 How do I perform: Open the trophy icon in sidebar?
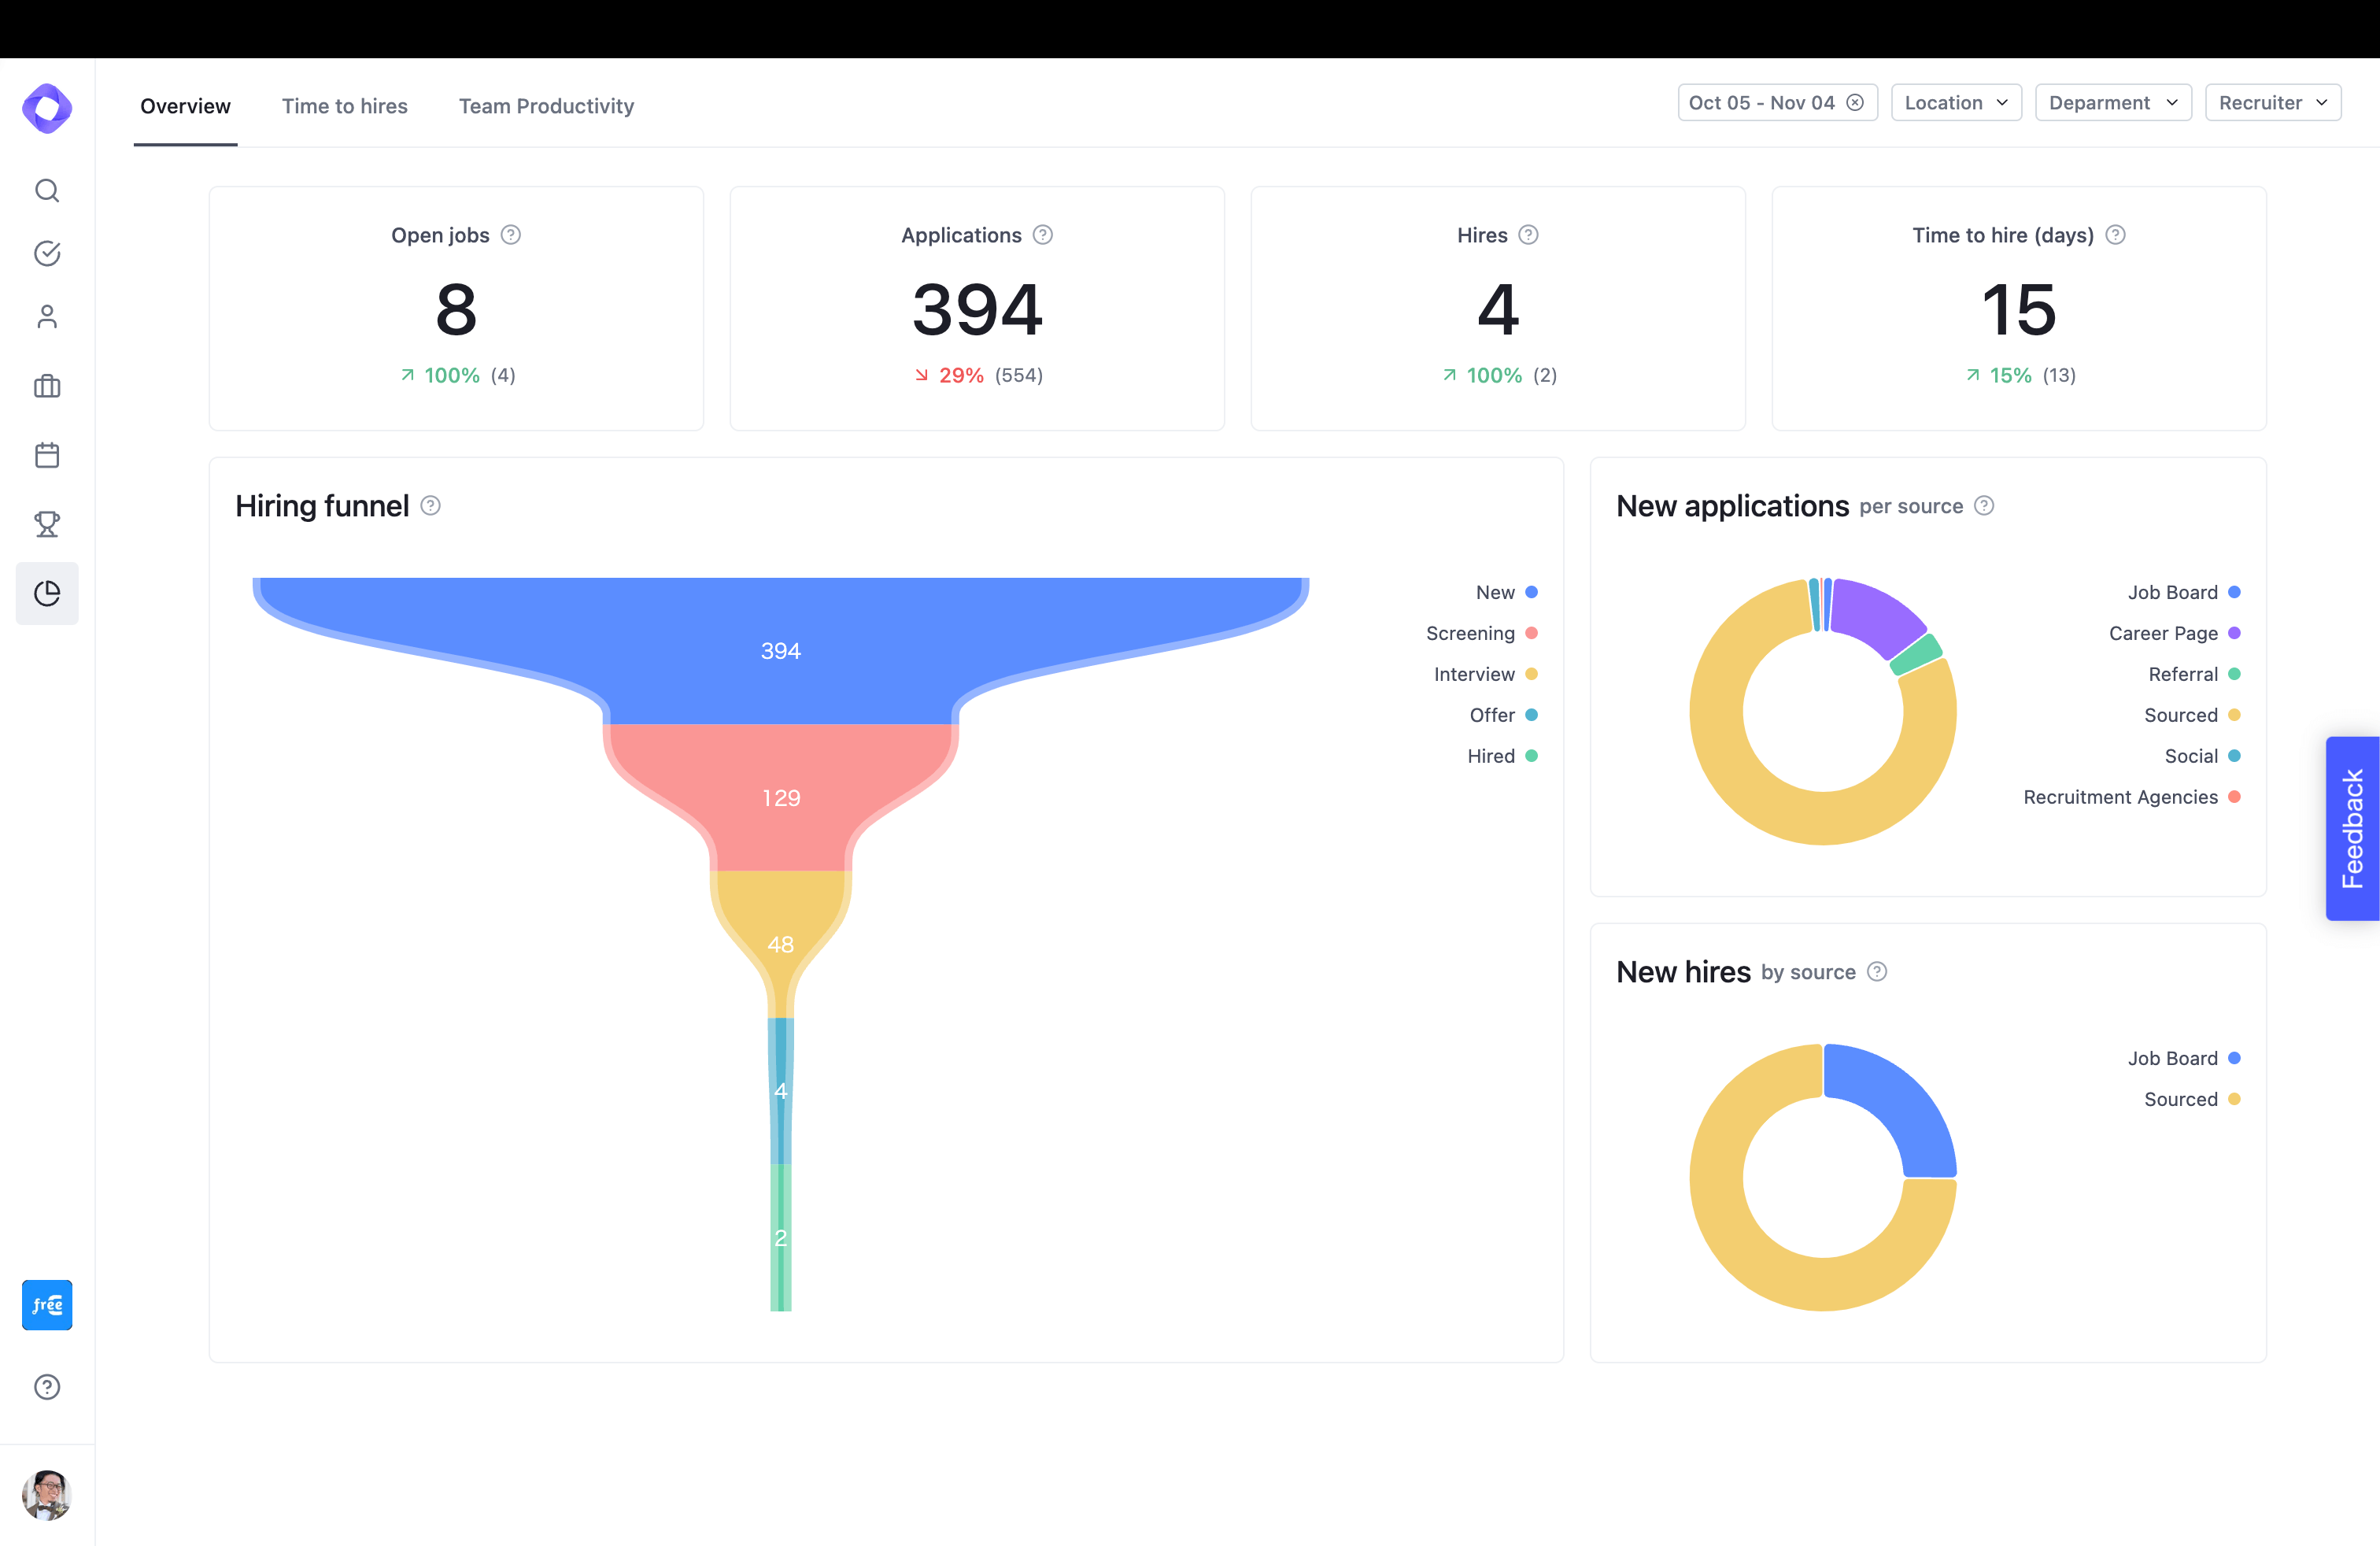coord(47,524)
